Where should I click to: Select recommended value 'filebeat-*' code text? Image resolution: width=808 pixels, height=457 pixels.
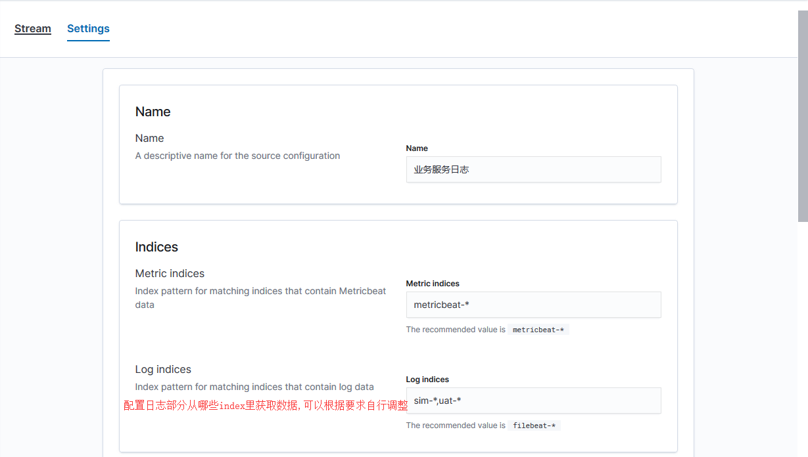(x=534, y=425)
